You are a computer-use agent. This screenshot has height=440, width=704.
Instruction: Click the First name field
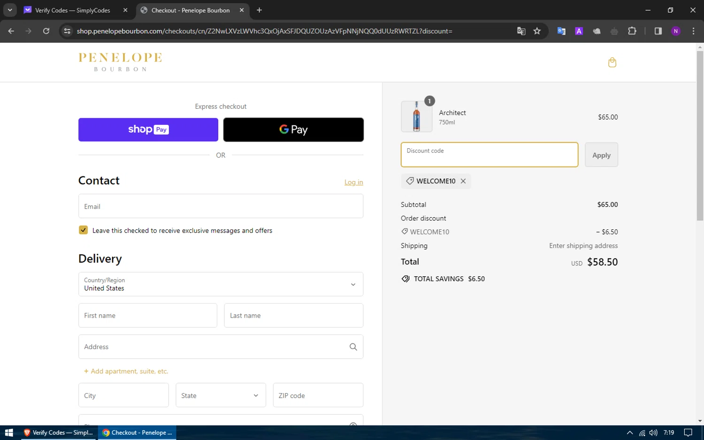tap(148, 315)
